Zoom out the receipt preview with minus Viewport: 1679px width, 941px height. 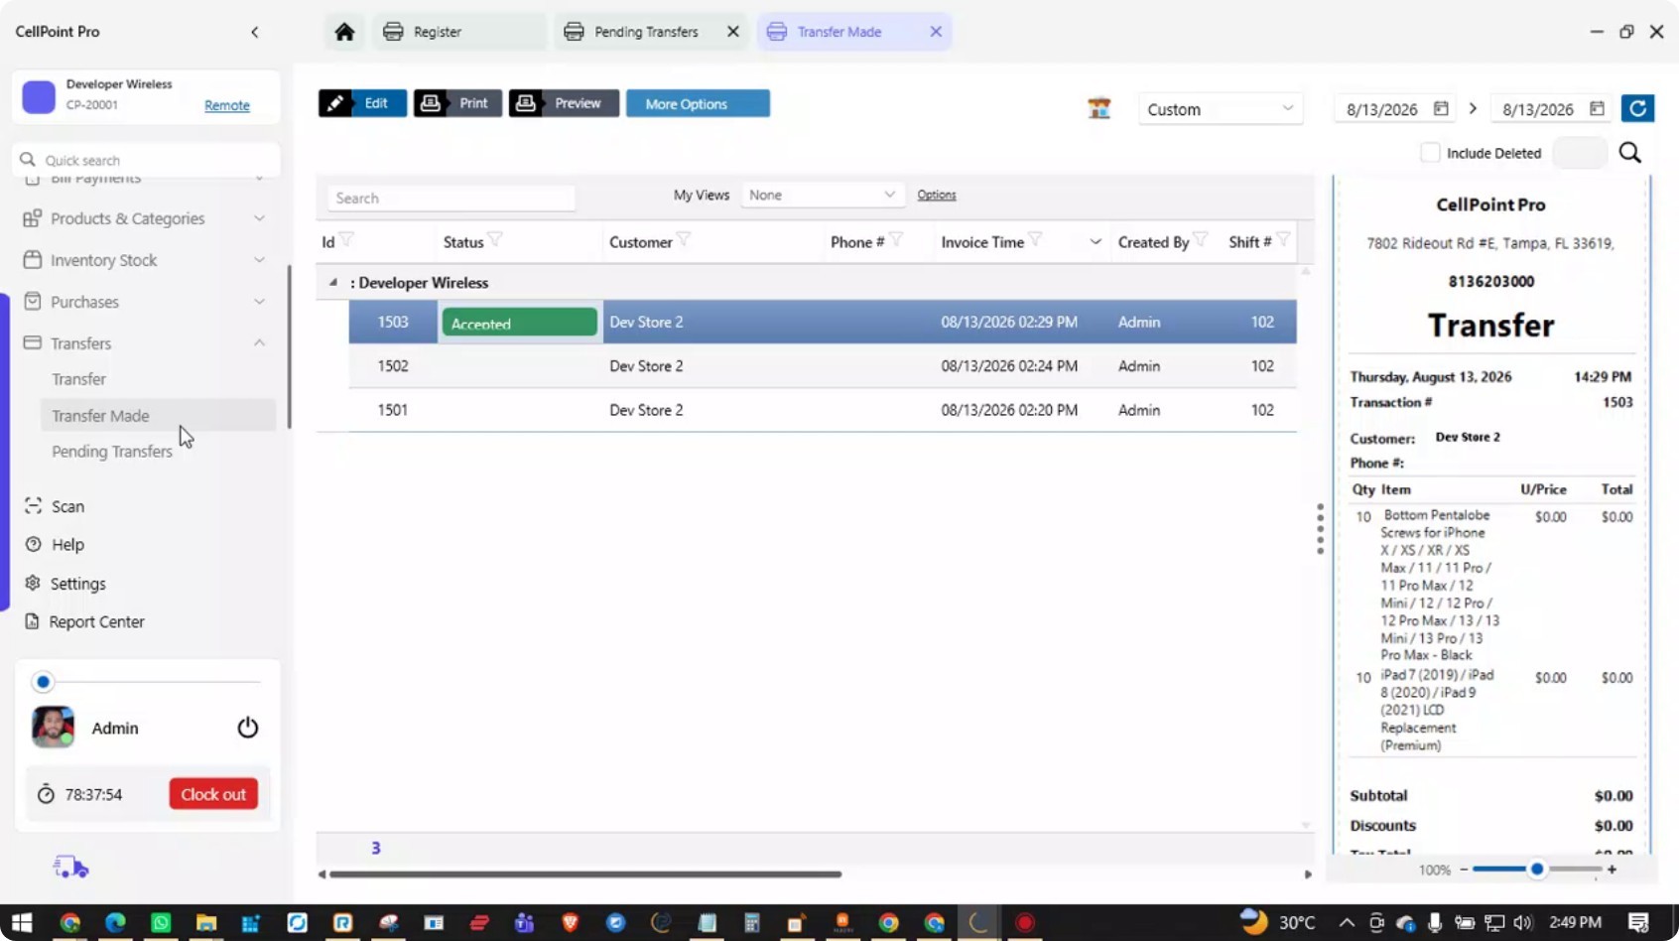tap(1464, 870)
